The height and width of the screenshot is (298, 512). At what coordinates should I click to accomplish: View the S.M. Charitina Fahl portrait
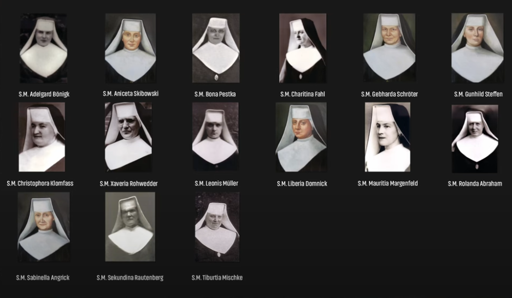point(303,48)
